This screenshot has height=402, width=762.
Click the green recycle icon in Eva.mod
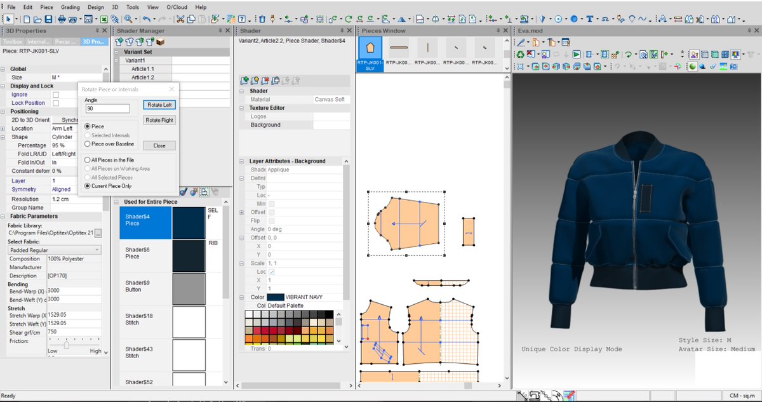coord(520,55)
